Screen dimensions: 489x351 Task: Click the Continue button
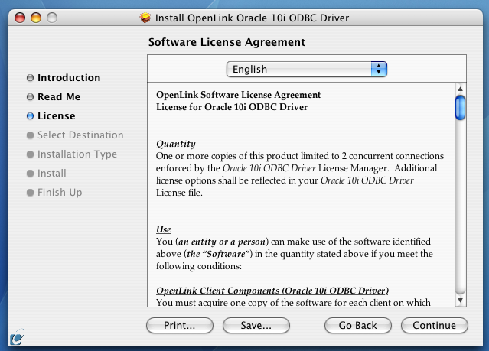(434, 326)
